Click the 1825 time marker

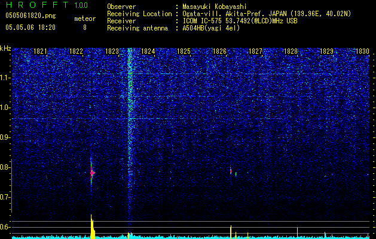pyautogui.click(x=184, y=51)
